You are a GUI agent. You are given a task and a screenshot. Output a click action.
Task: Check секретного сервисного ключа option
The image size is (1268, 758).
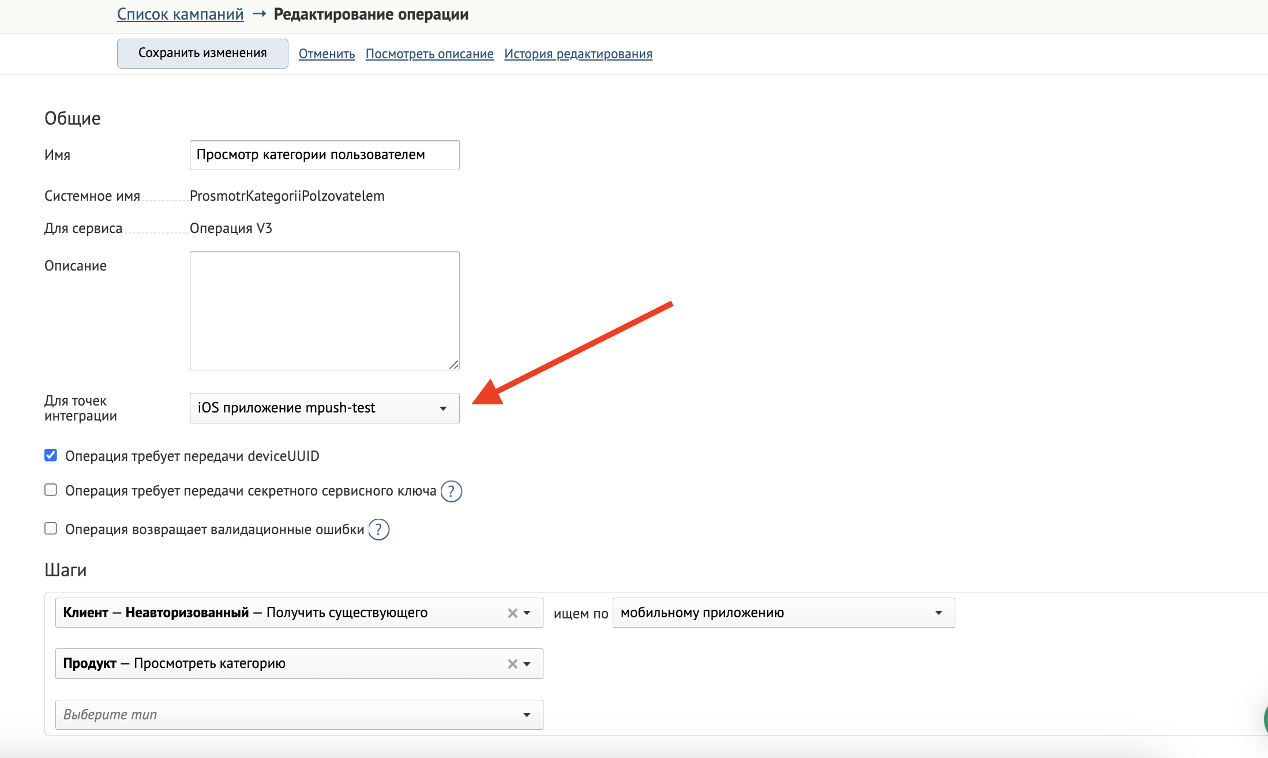[x=51, y=490]
